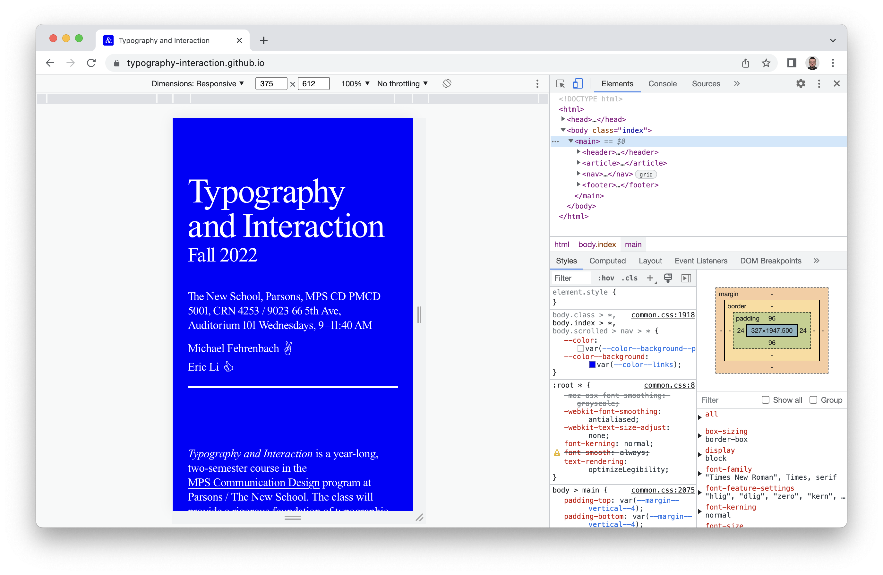Click the Styles filter field

(x=571, y=278)
